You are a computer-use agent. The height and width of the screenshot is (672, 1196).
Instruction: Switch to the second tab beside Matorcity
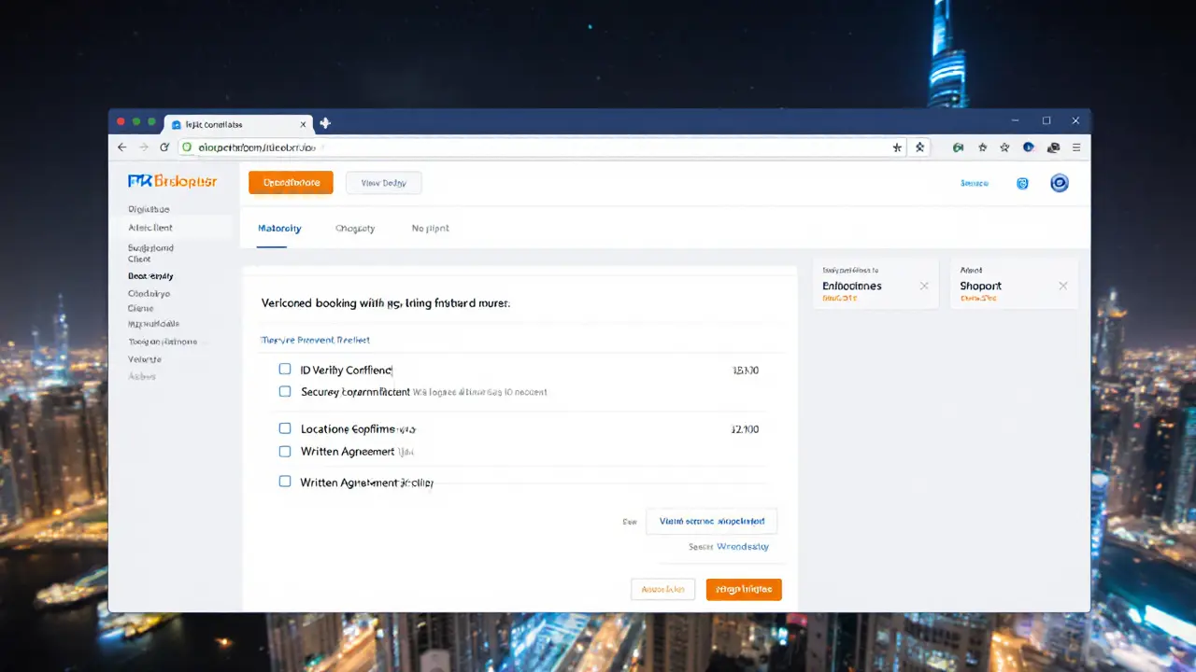pos(355,229)
